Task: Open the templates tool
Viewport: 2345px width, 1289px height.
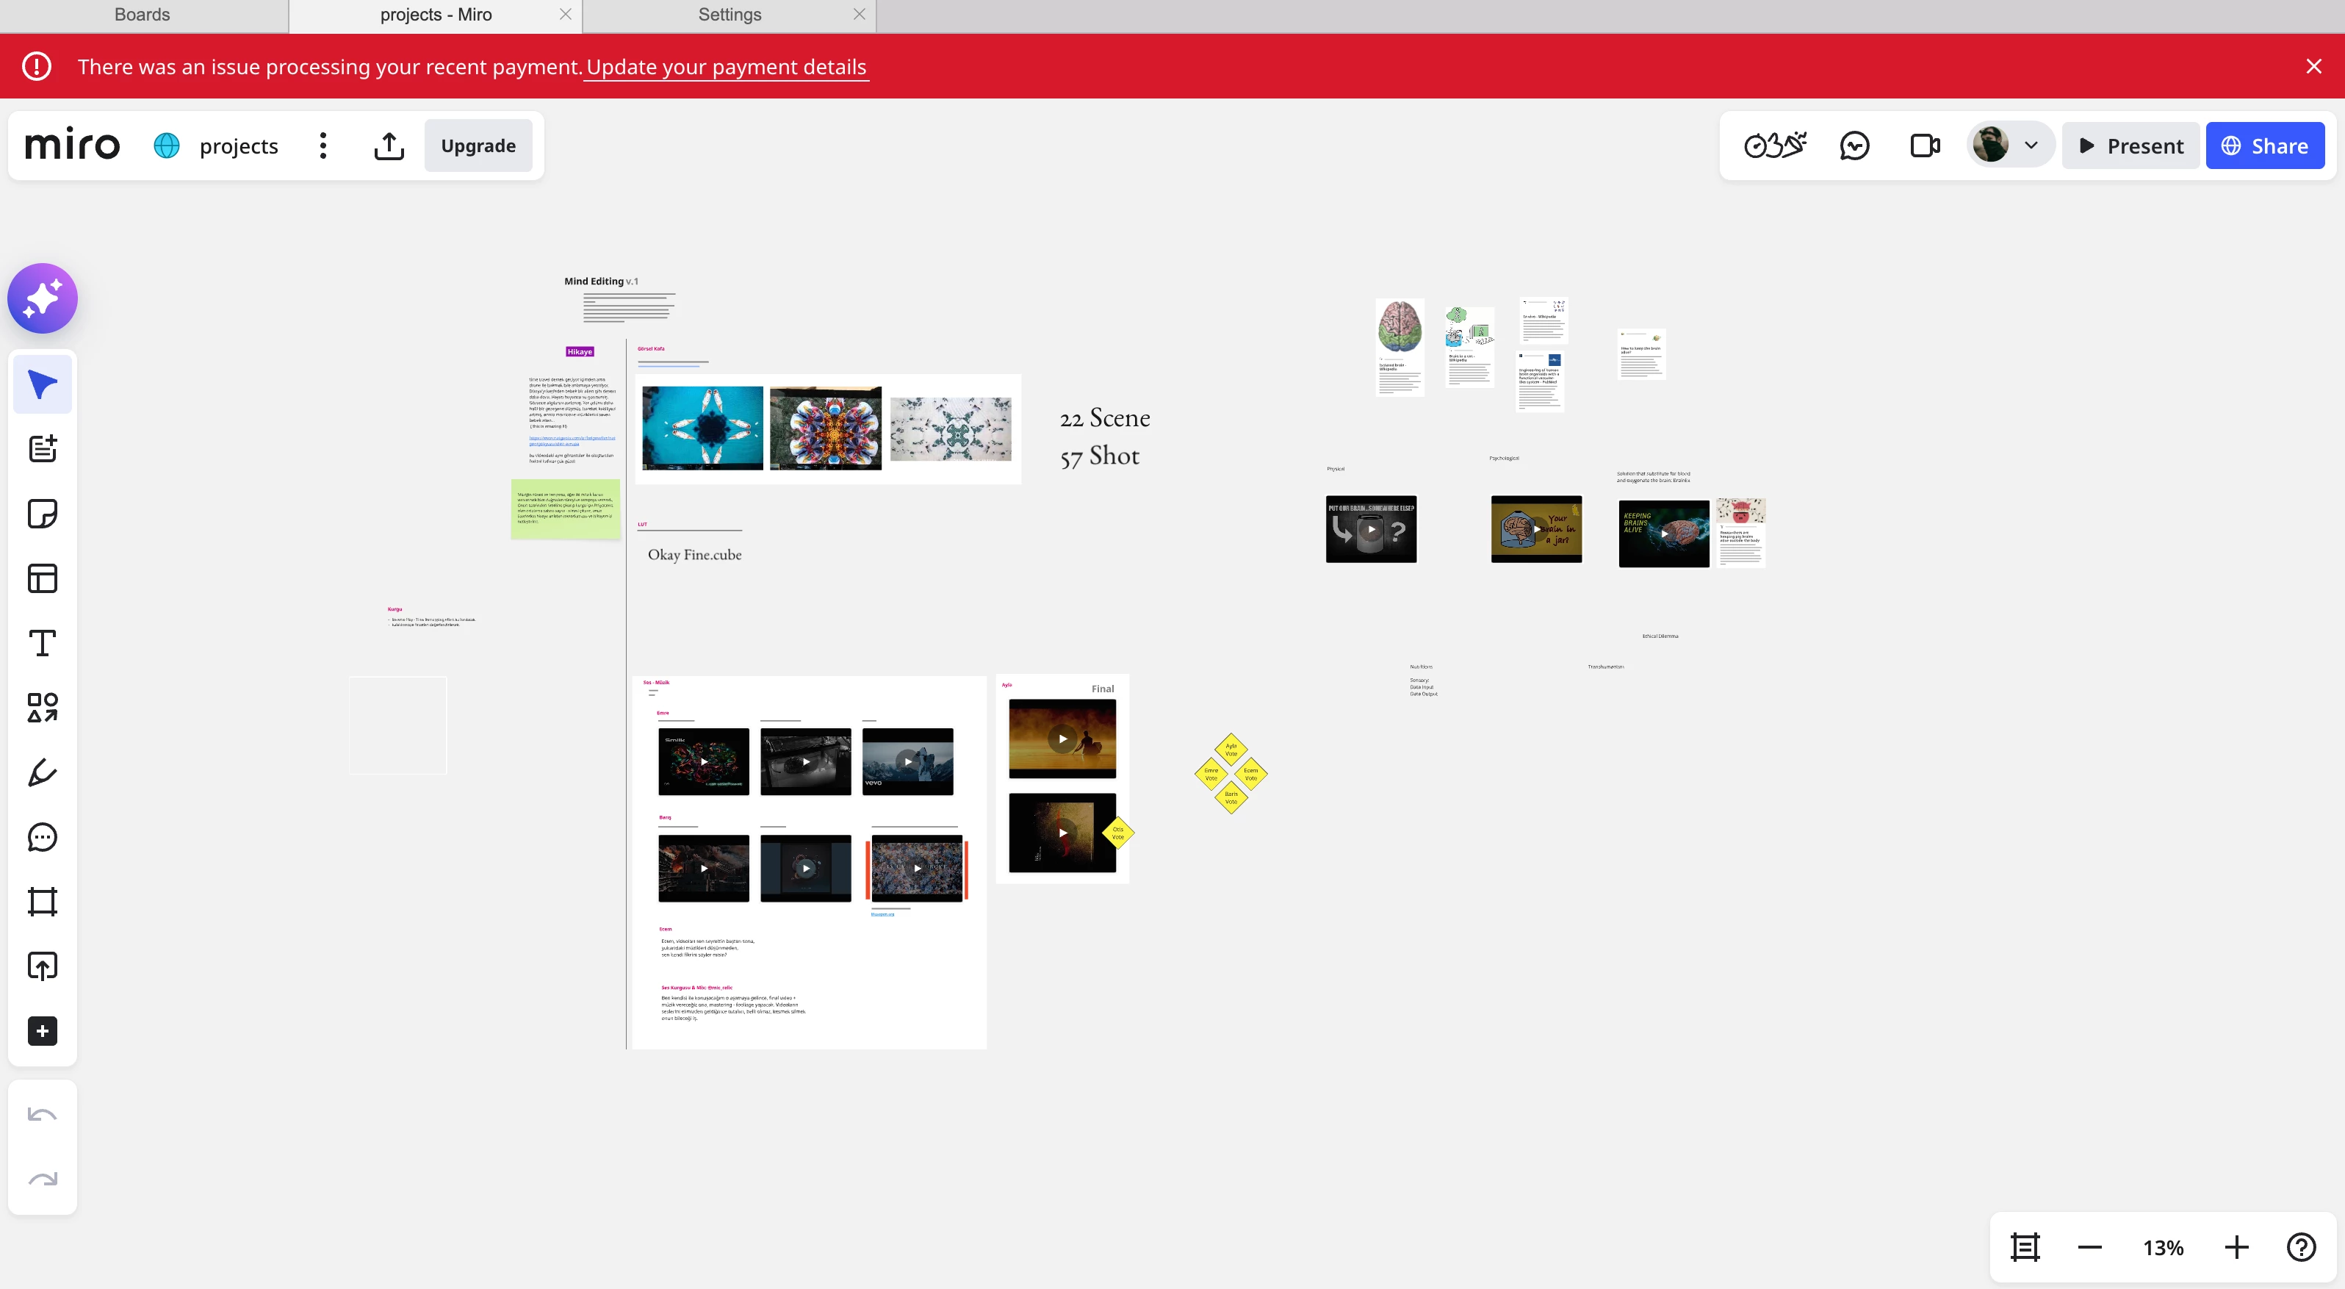Action: (43, 578)
